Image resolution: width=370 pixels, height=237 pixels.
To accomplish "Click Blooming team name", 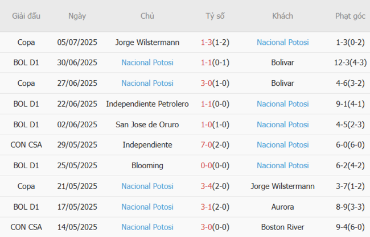I will [147, 165].
